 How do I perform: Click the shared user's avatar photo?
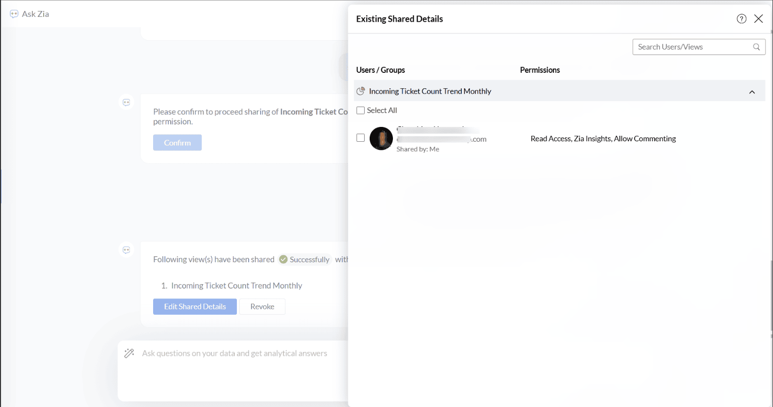tap(381, 139)
